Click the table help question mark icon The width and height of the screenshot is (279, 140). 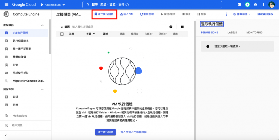[x=171, y=27]
